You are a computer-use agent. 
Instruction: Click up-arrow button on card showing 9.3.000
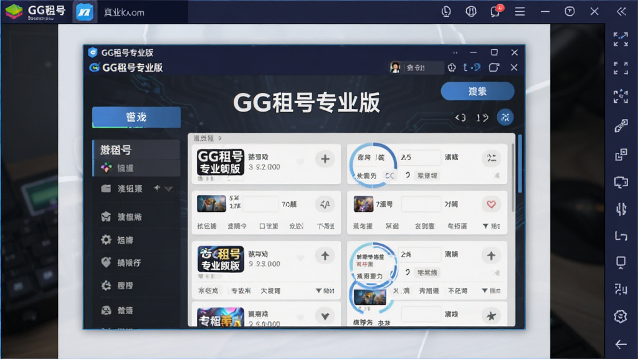tap(325, 256)
